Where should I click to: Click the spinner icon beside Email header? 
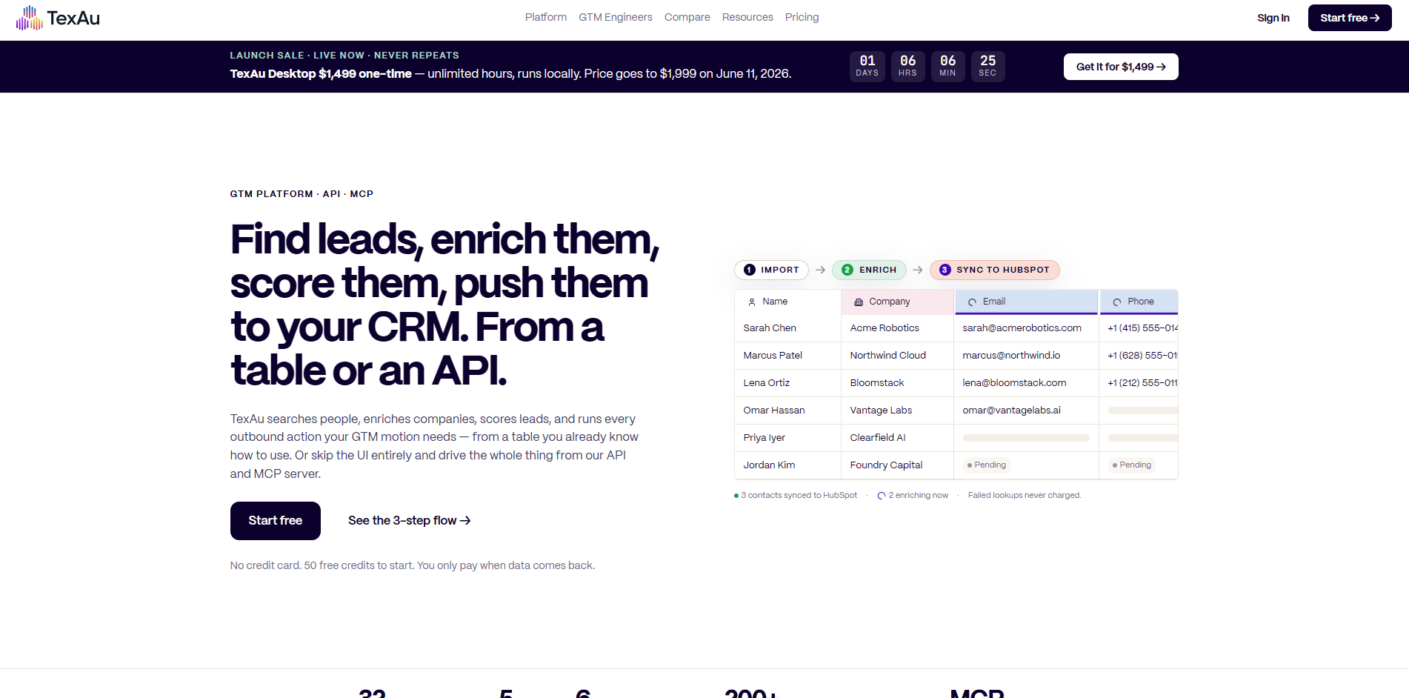point(972,302)
